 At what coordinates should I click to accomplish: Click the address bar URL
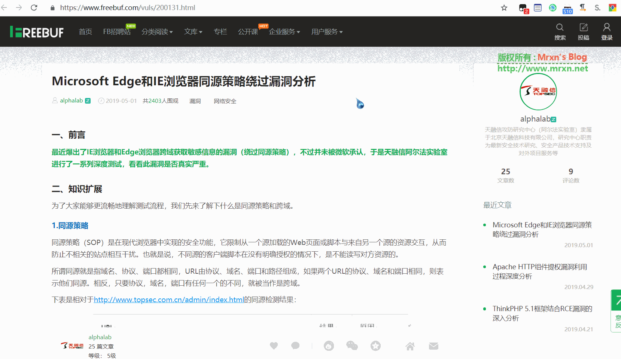pyautogui.click(x=128, y=7)
